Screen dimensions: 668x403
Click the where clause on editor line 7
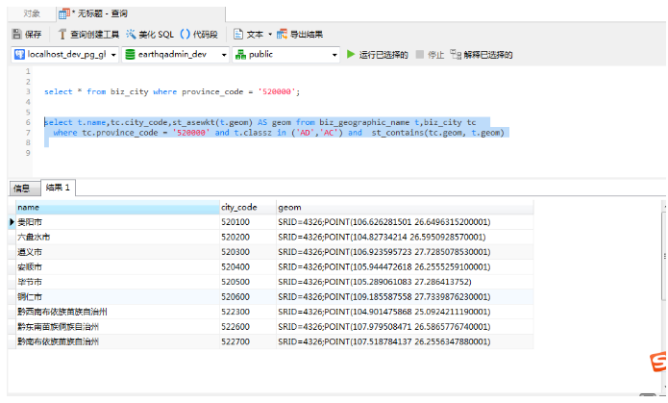point(279,133)
